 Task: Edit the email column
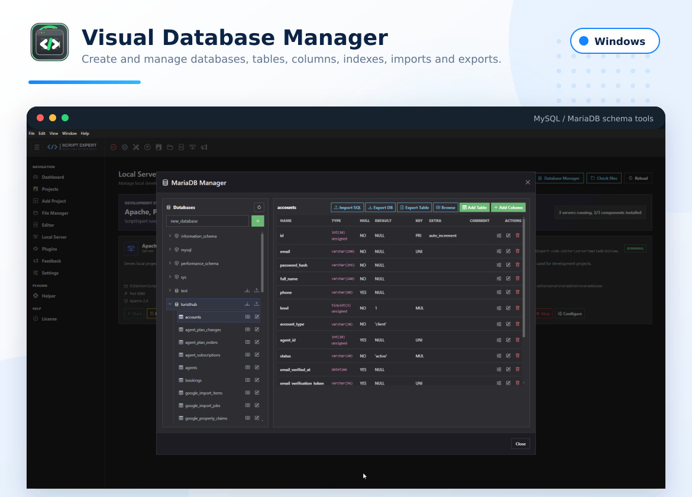pos(509,251)
